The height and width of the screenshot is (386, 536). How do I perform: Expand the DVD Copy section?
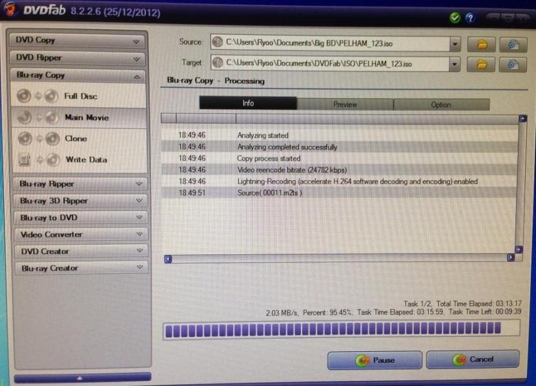click(77, 41)
